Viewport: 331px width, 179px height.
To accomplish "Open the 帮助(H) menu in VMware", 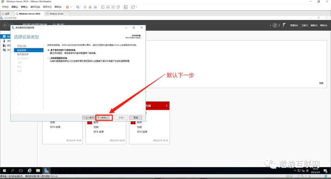I will click(x=58, y=7).
